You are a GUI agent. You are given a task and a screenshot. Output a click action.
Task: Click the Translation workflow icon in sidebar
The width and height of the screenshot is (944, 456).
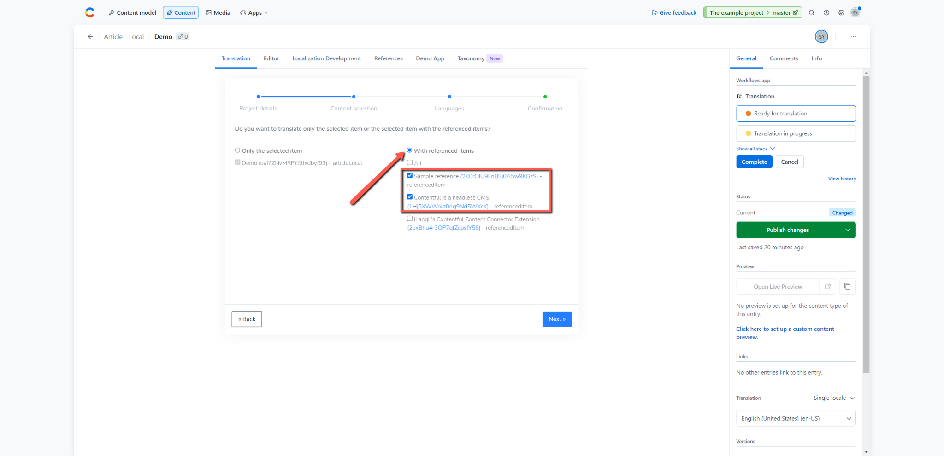(x=739, y=96)
